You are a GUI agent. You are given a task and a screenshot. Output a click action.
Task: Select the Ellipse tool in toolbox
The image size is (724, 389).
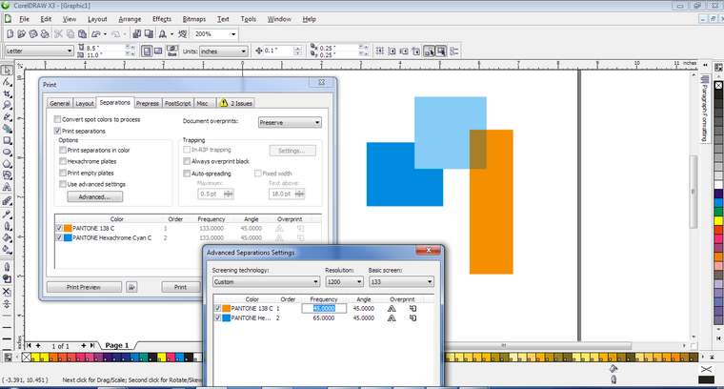coord(7,152)
